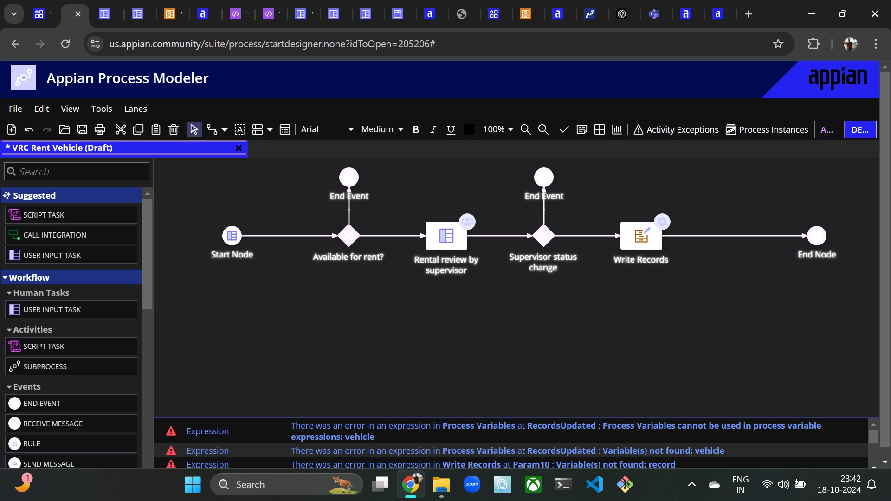
Task: Zoom in on the process canvas
Action: tap(543, 129)
